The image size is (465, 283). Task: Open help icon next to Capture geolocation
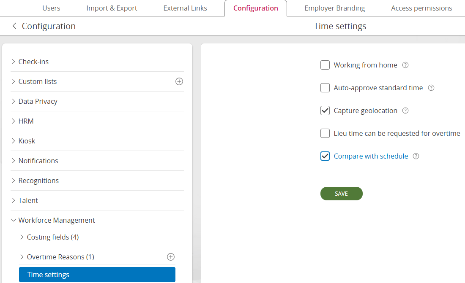[405, 111]
